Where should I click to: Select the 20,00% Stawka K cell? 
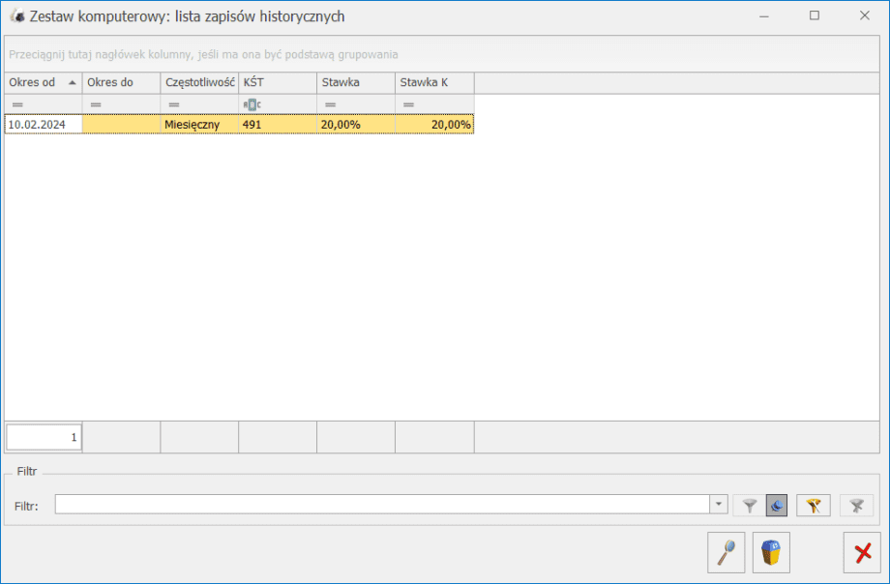[x=434, y=125]
